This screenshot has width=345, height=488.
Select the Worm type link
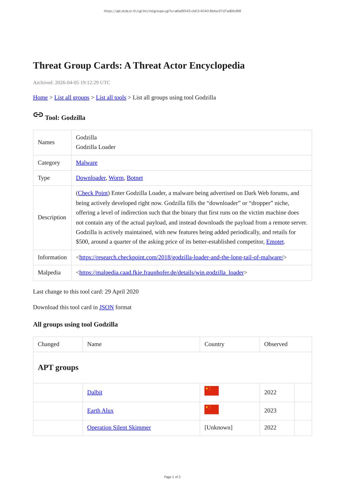click(x=116, y=178)
